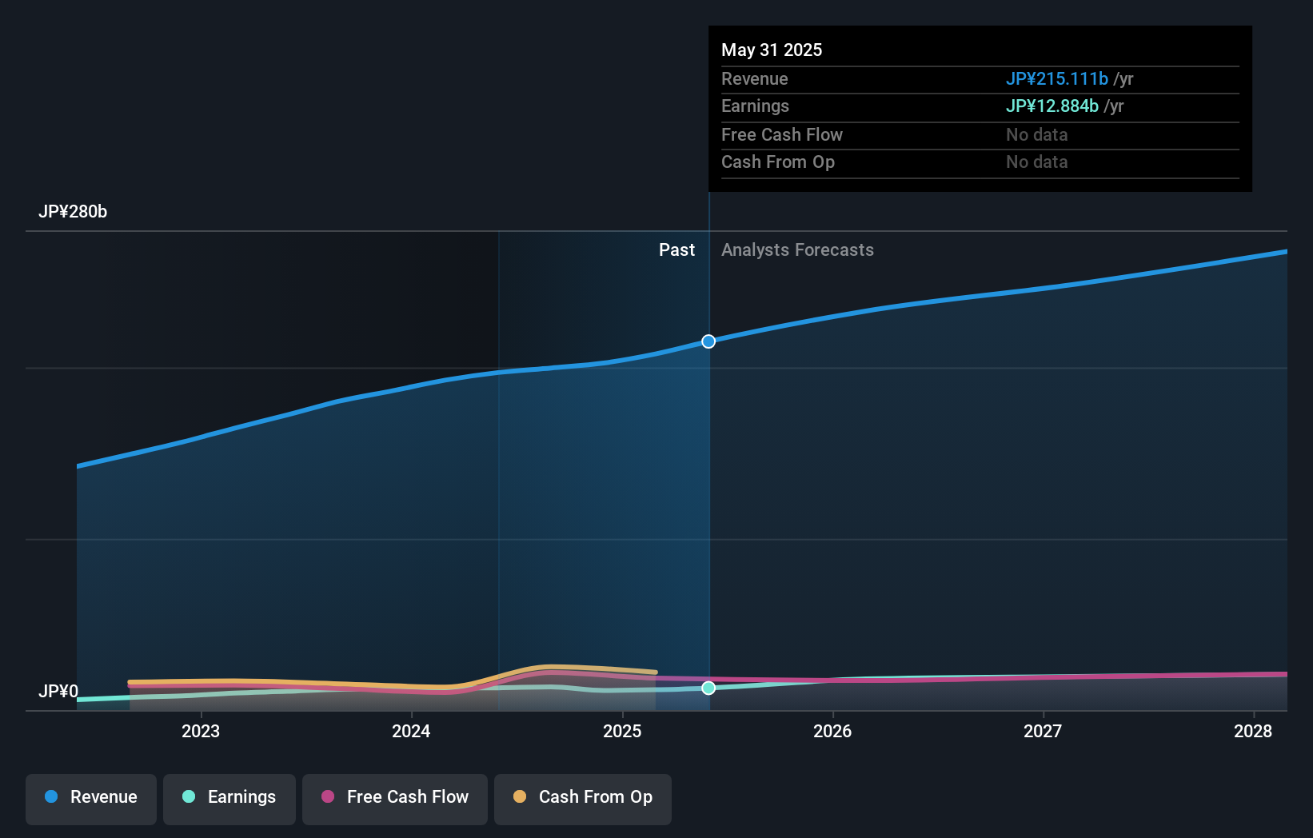Screen dimensions: 1313x838
Task: Click the pink Free Cash Flow legend dot
Action: point(328,796)
